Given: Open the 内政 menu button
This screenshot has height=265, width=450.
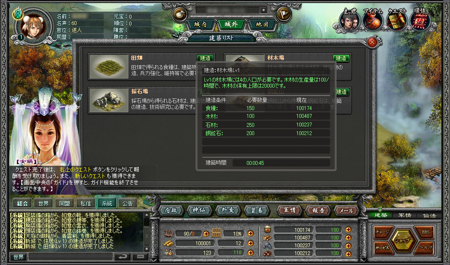Looking at the screenshot, I should [x=171, y=210].
